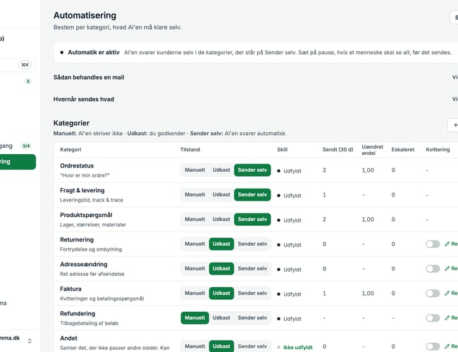The image size is (458, 352).
Task: Set Ordrestatus to Udkast
Action: pos(221,170)
